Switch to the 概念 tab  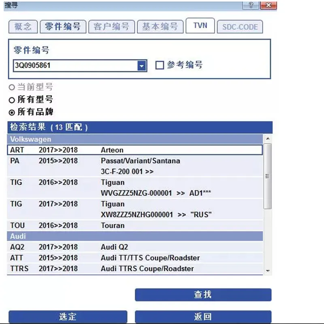[23, 27]
